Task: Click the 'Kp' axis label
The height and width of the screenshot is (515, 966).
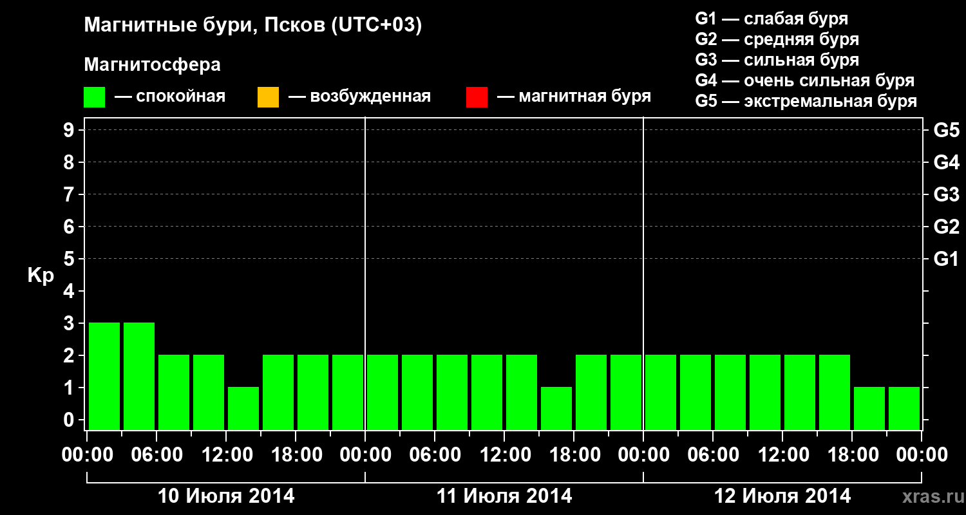Action: coord(41,276)
